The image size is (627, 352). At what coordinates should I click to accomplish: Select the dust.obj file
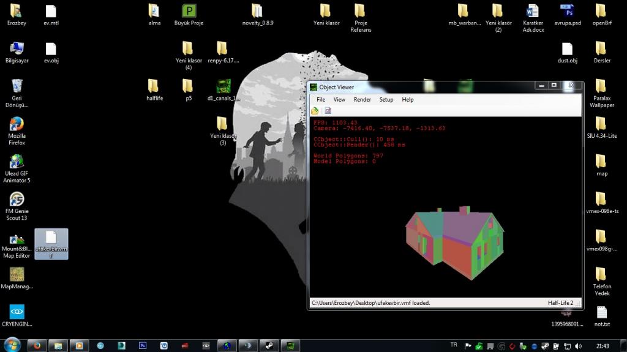click(x=568, y=53)
